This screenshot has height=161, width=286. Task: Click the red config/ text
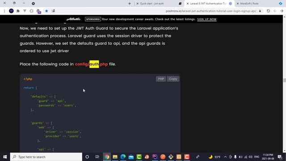coord(82,64)
